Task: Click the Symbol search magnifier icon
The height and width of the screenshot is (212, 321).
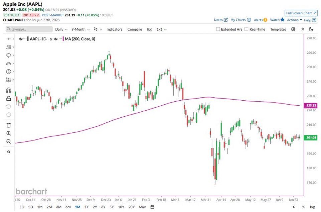Action: tap(8, 29)
